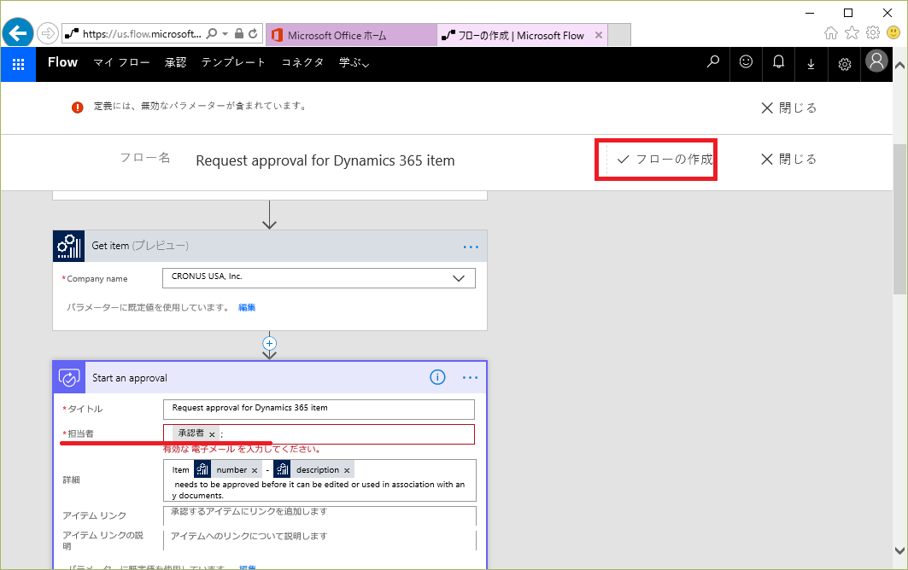908x570 pixels.
Task: Click the 編集 link under Get item
Action: [247, 307]
